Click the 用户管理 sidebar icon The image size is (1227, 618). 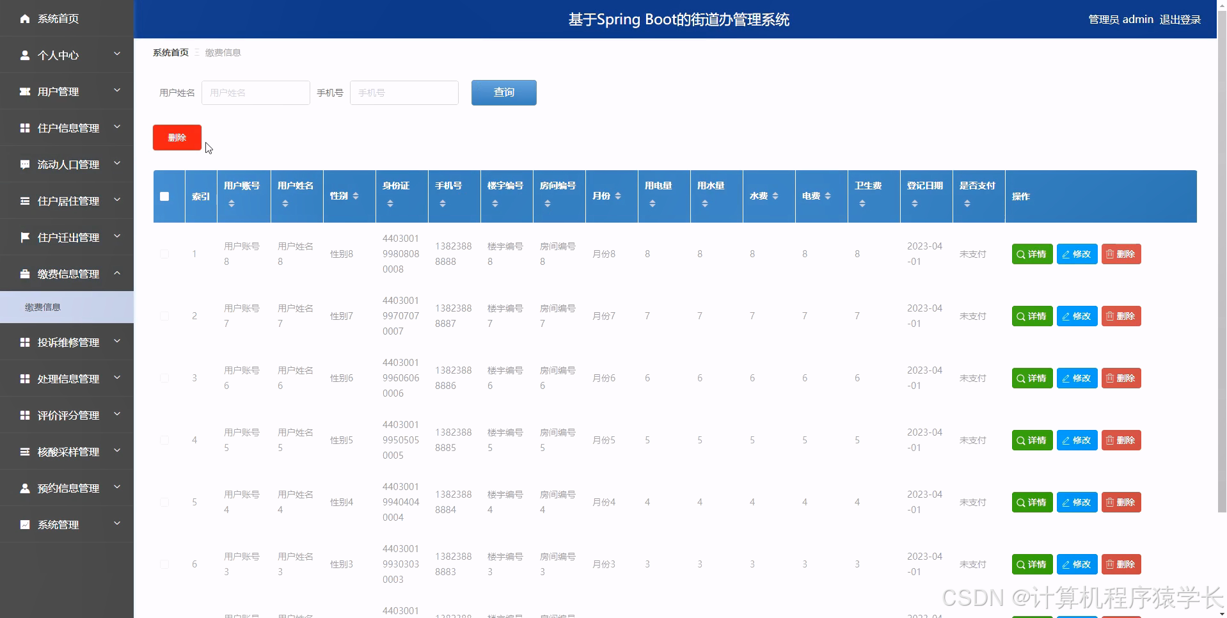(x=24, y=91)
